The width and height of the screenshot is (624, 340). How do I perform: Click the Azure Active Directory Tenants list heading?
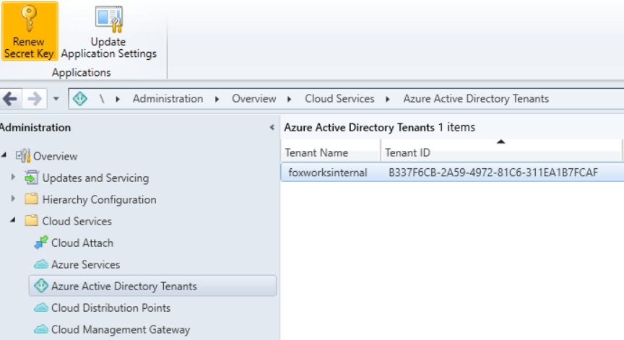(379, 127)
